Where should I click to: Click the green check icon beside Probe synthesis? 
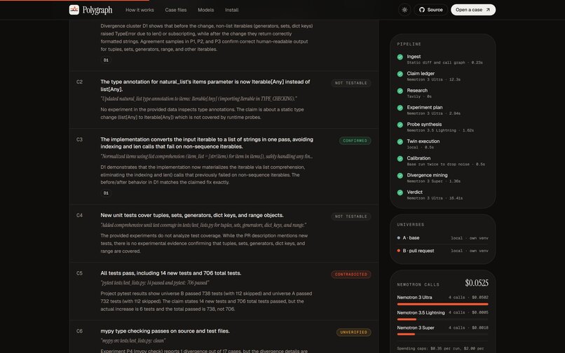tap(400, 125)
